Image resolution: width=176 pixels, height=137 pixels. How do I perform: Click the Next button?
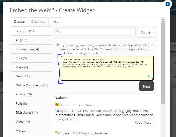[146, 86]
